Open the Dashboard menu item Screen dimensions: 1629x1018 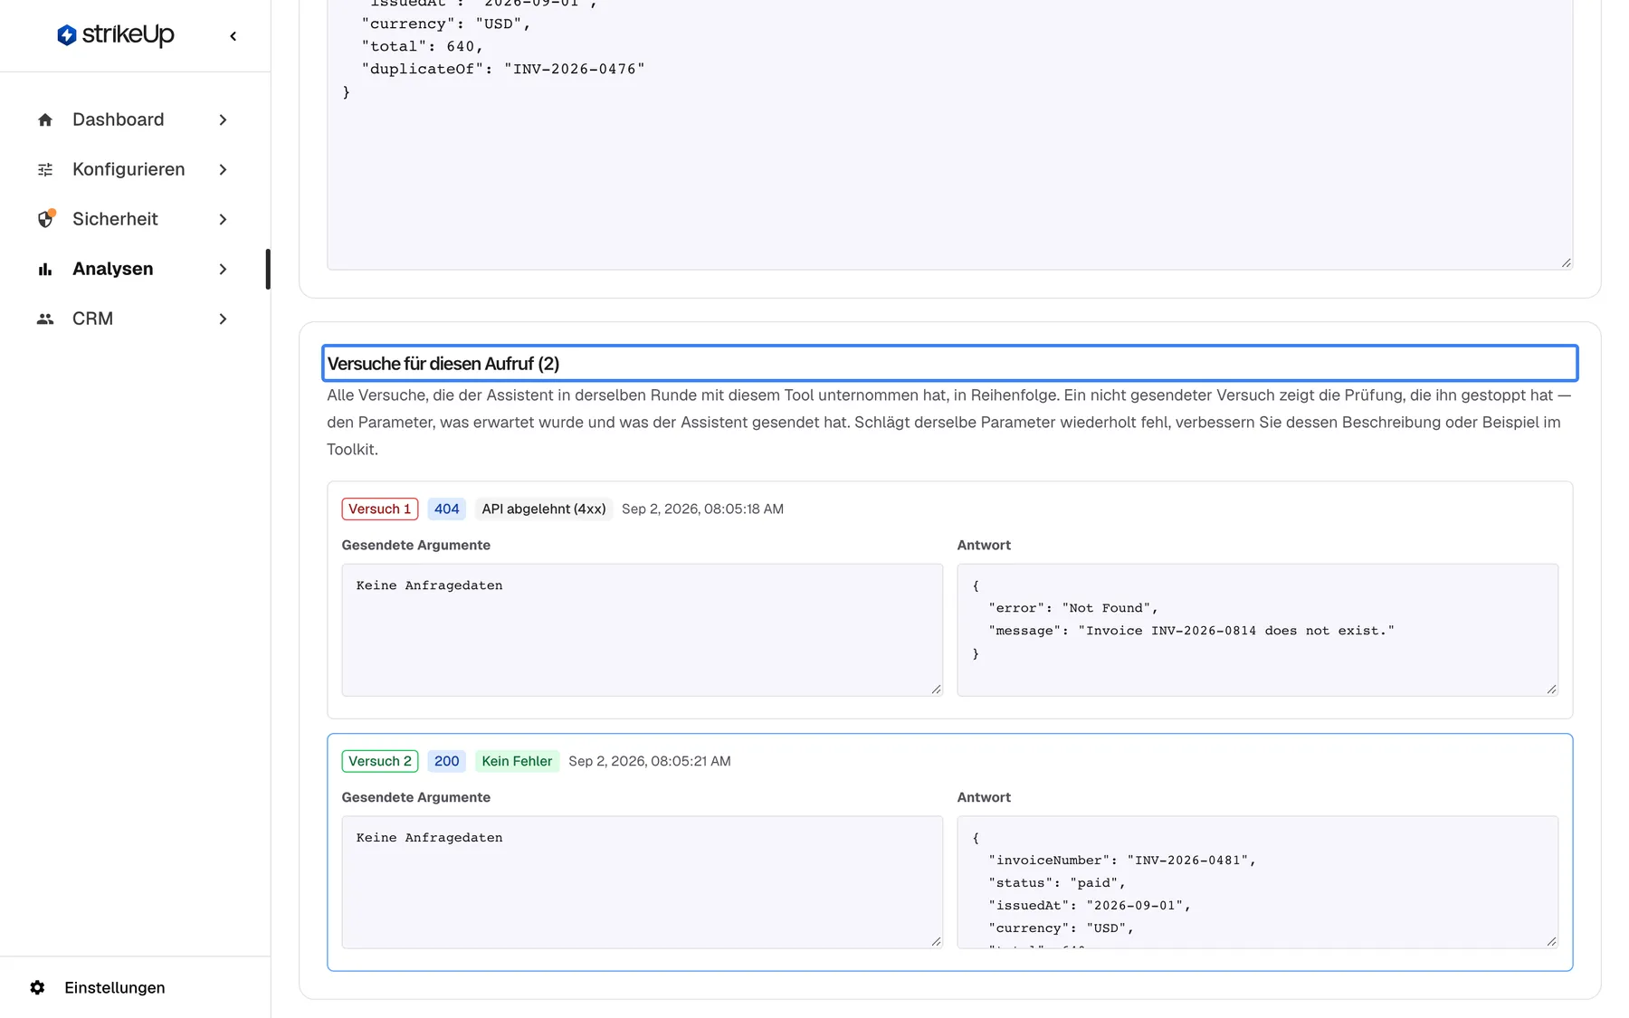click(x=133, y=119)
